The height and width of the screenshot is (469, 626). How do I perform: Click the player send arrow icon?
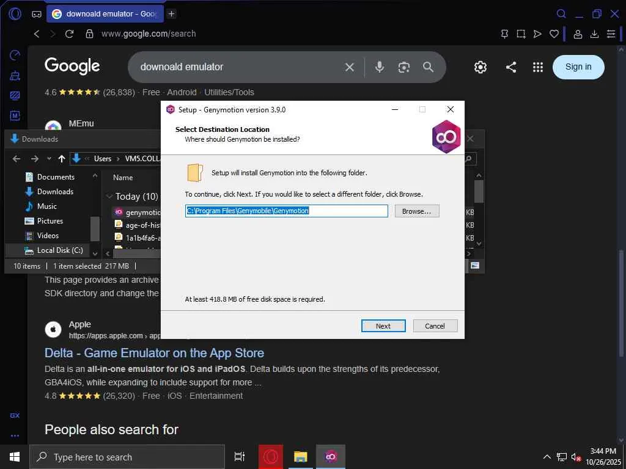point(537,34)
